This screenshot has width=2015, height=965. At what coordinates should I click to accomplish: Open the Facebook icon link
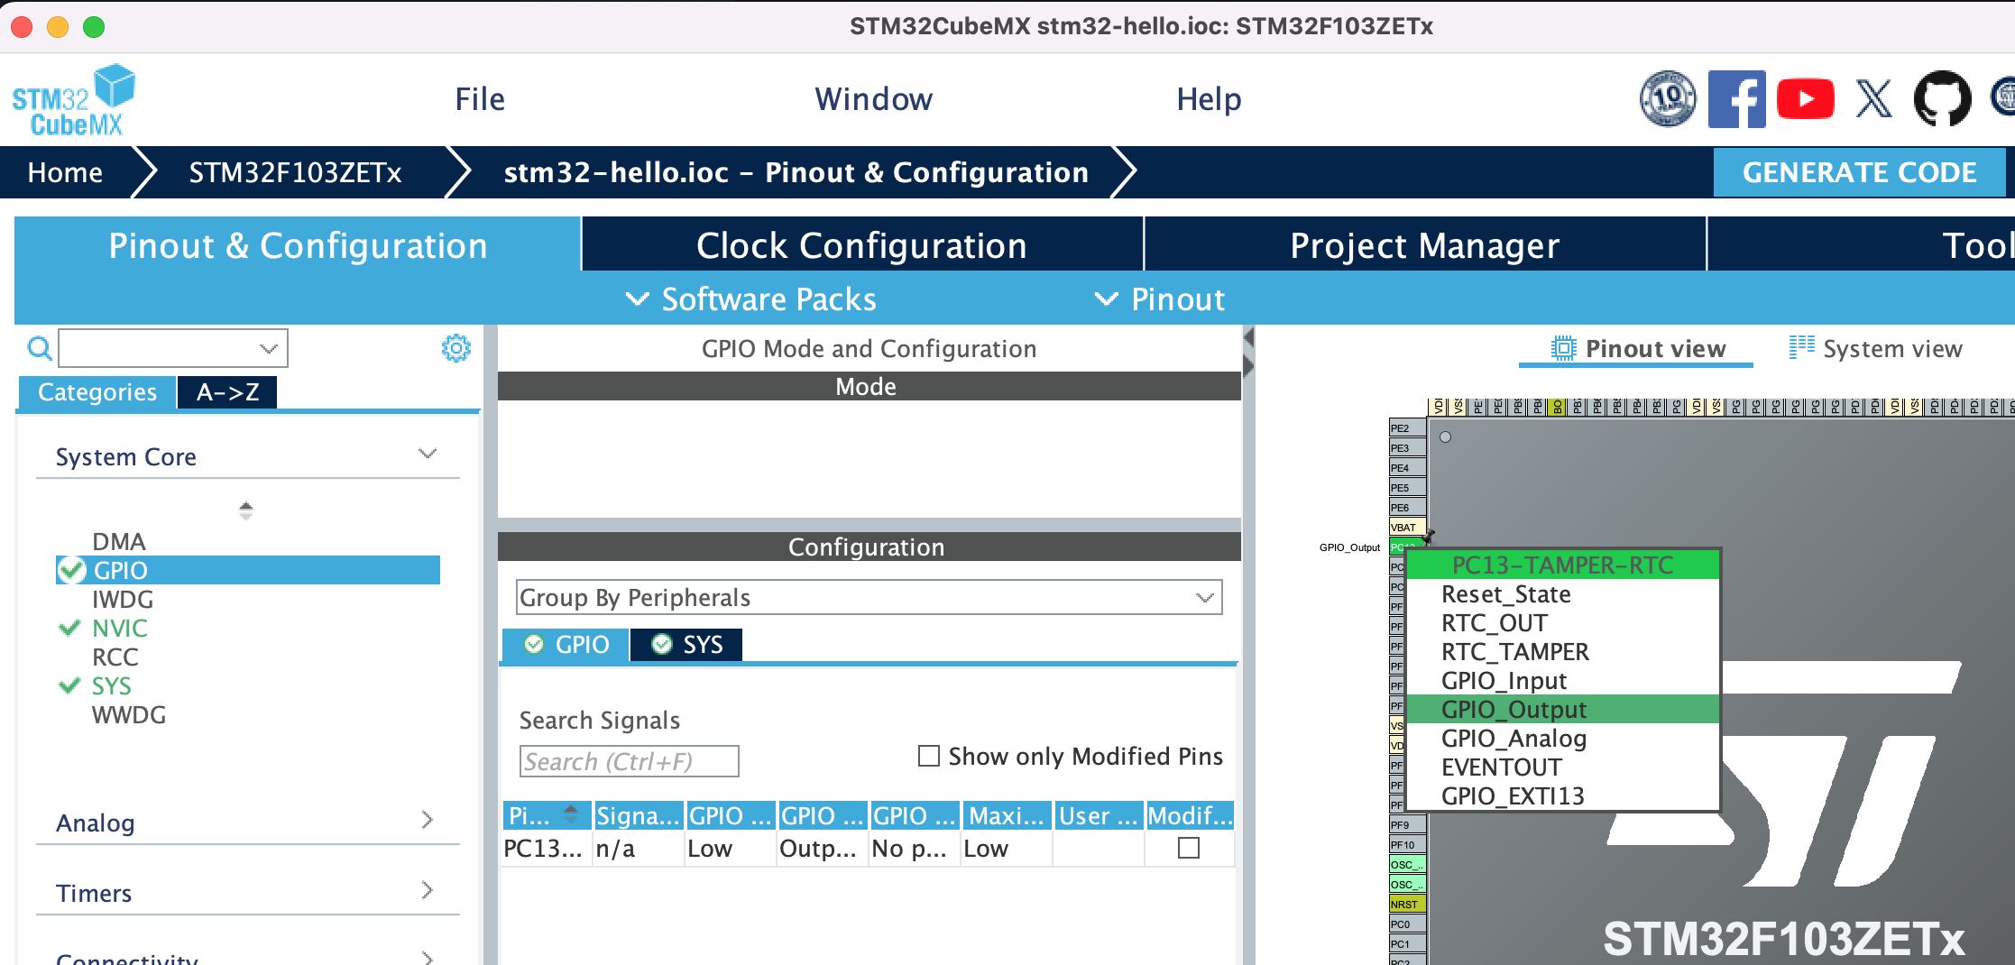[1736, 99]
